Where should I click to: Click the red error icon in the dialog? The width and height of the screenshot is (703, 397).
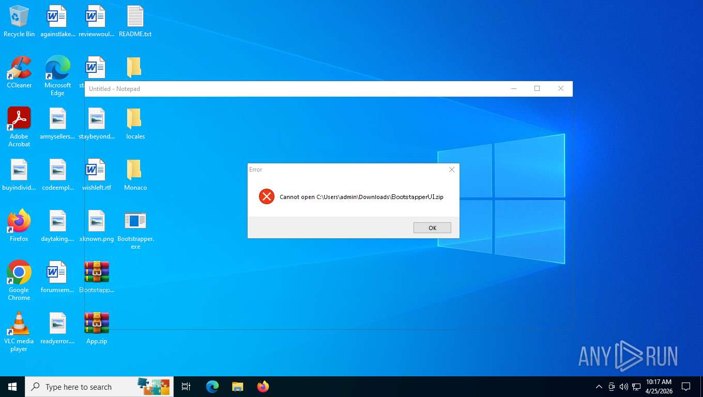[x=267, y=196]
